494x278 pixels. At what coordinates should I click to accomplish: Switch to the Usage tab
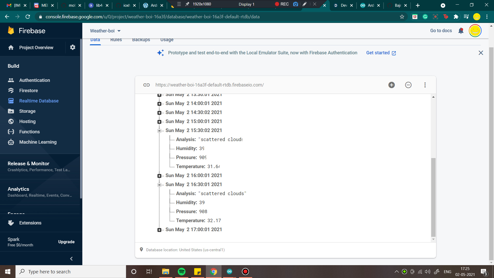(167, 40)
